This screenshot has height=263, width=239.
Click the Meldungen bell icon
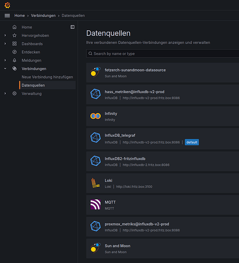(x=15, y=60)
